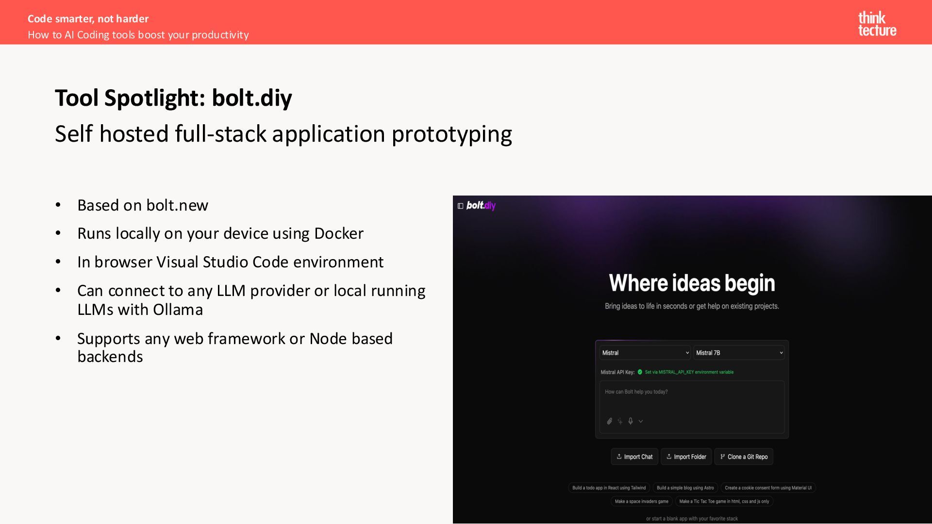This screenshot has height=524, width=932.
Task: Click 'Supports any web framework' bullet
Action: coord(235,347)
